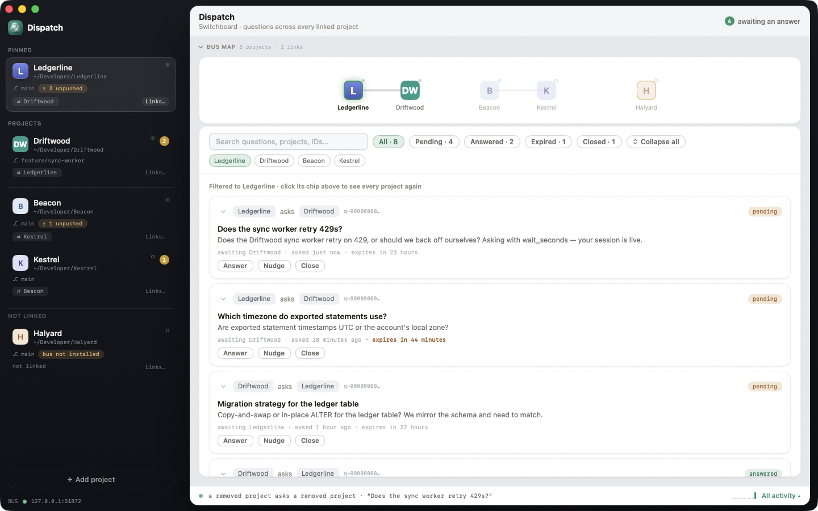818x511 pixels.
Task: Answer the 'sync worker retry 429s' question
Action: (235, 266)
